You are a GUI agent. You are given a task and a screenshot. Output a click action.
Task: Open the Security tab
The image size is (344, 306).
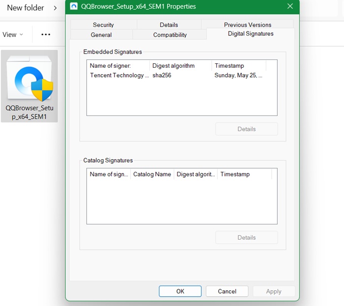click(103, 25)
